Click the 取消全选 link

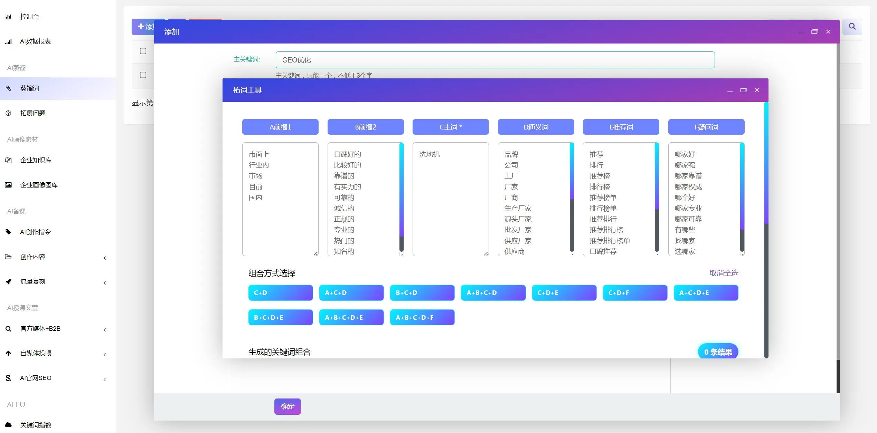[724, 273]
